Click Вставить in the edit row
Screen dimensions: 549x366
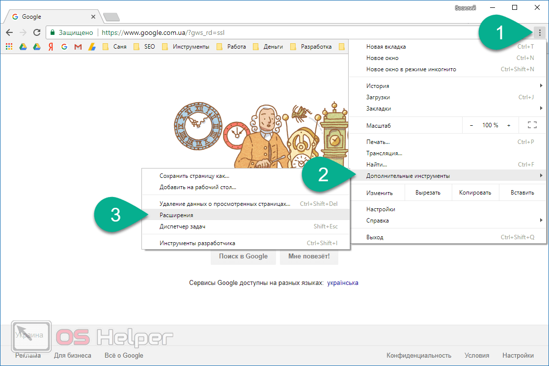pos(522,193)
